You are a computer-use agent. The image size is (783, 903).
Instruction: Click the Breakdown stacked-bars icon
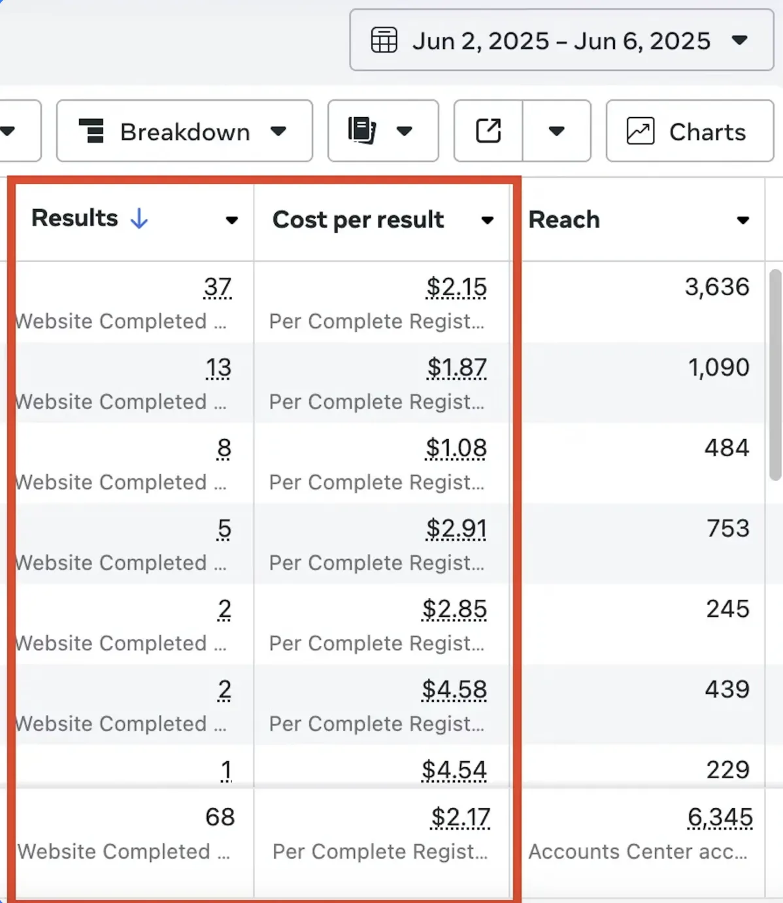[92, 131]
